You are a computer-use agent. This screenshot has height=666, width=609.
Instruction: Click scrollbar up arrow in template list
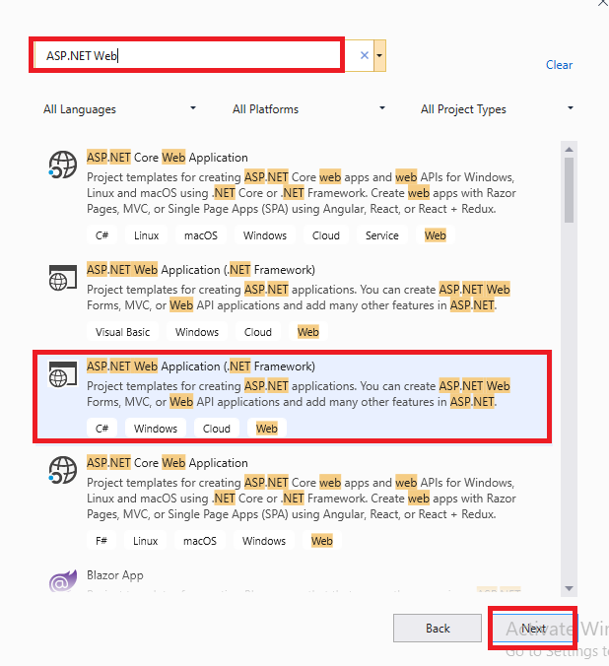pos(569,150)
